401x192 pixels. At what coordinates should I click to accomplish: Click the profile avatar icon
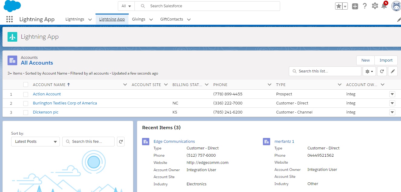(x=396, y=6)
